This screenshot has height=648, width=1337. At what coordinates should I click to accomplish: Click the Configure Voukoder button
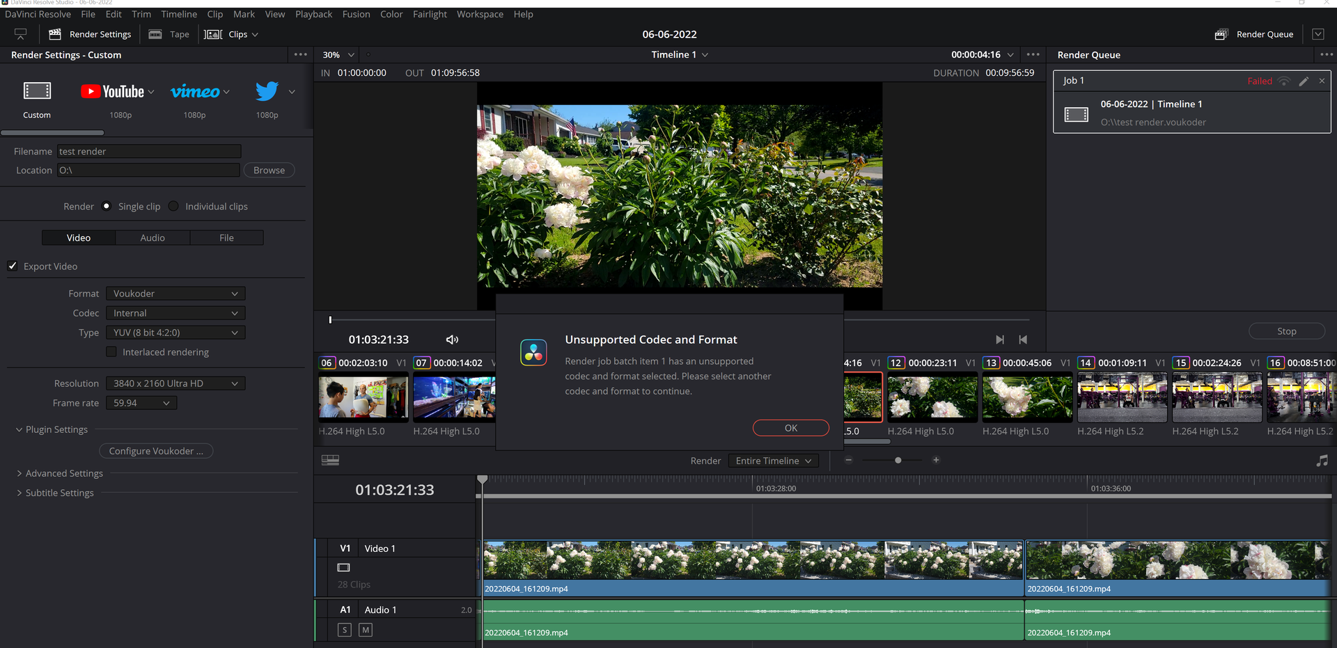click(156, 451)
